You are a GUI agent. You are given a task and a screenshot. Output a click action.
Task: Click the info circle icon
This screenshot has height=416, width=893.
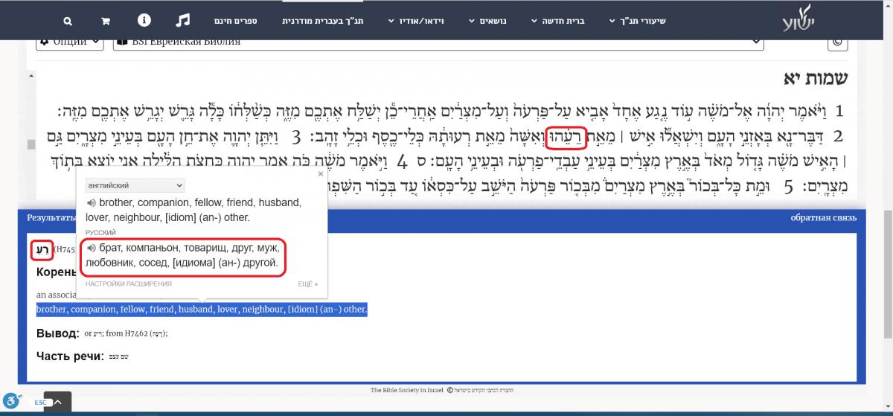click(144, 20)
